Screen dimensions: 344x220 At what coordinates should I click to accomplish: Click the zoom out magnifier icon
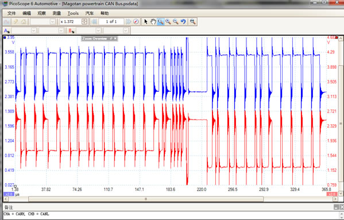[x=176, y=21]
